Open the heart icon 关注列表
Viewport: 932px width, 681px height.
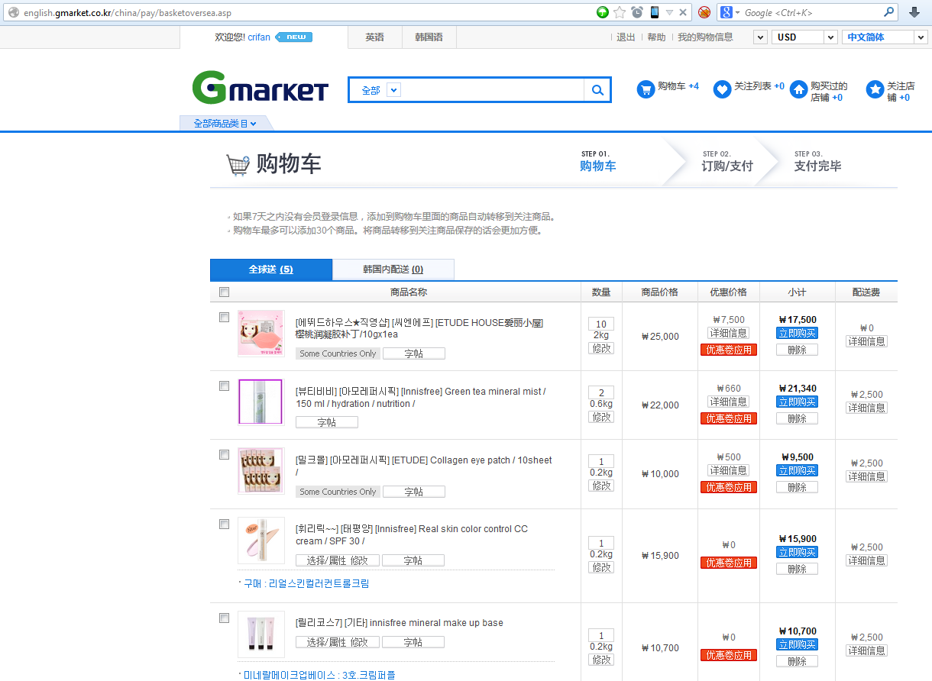[x=722, y=89]
